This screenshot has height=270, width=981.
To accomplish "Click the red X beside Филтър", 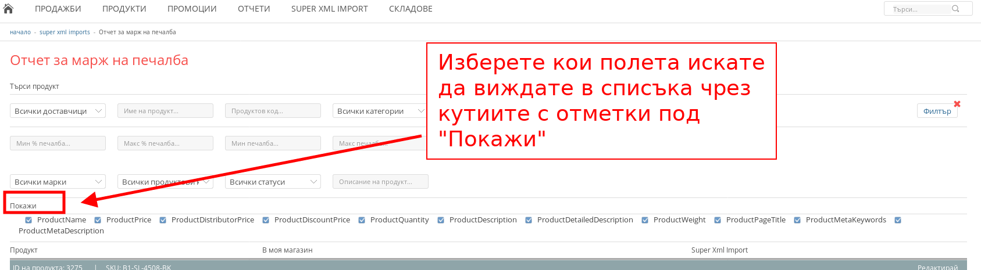I will tap(957, 104).
